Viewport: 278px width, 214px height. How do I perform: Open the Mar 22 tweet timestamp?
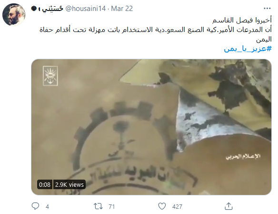(x=122, y=9)
